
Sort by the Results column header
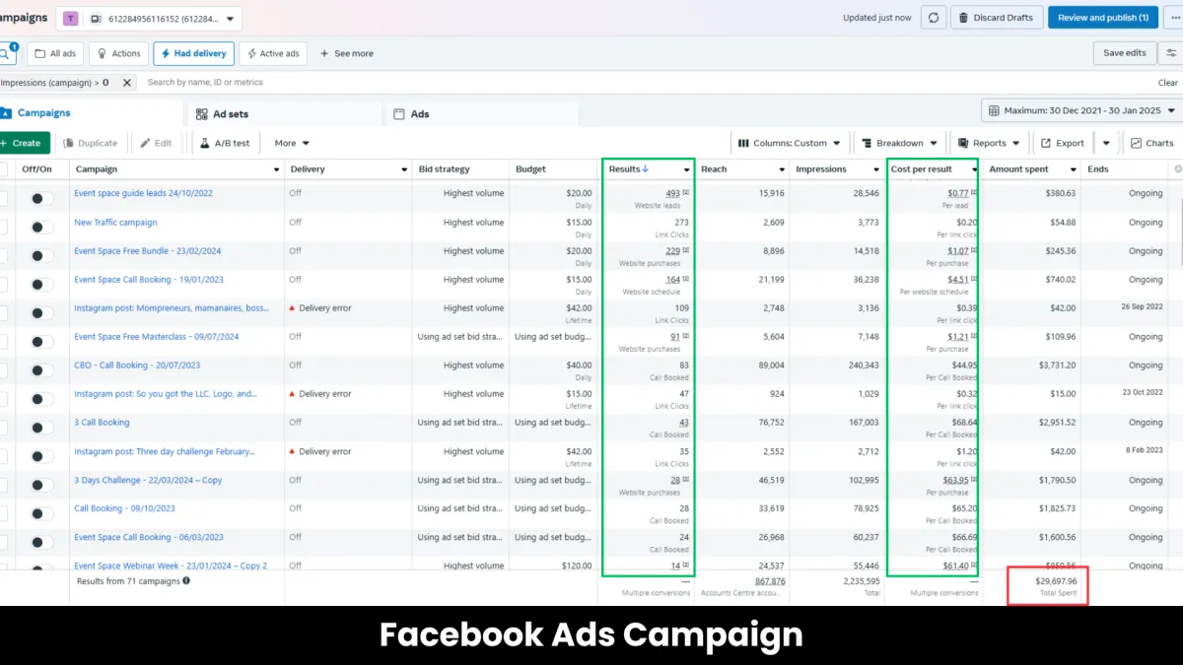[x=628, y=169]
